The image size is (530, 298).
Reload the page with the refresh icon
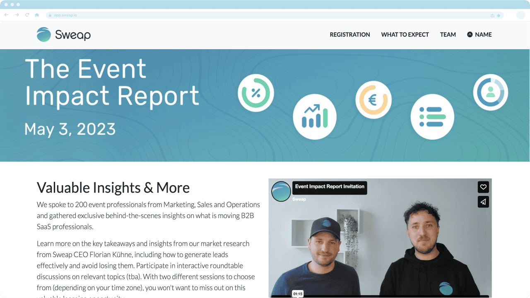(x=27, y=15)
